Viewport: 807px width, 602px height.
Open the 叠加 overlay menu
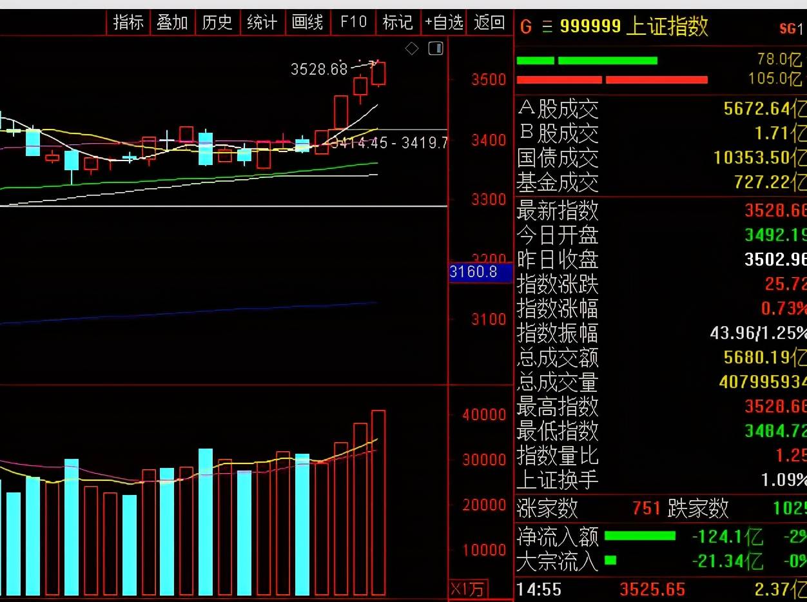click(172, 23)
